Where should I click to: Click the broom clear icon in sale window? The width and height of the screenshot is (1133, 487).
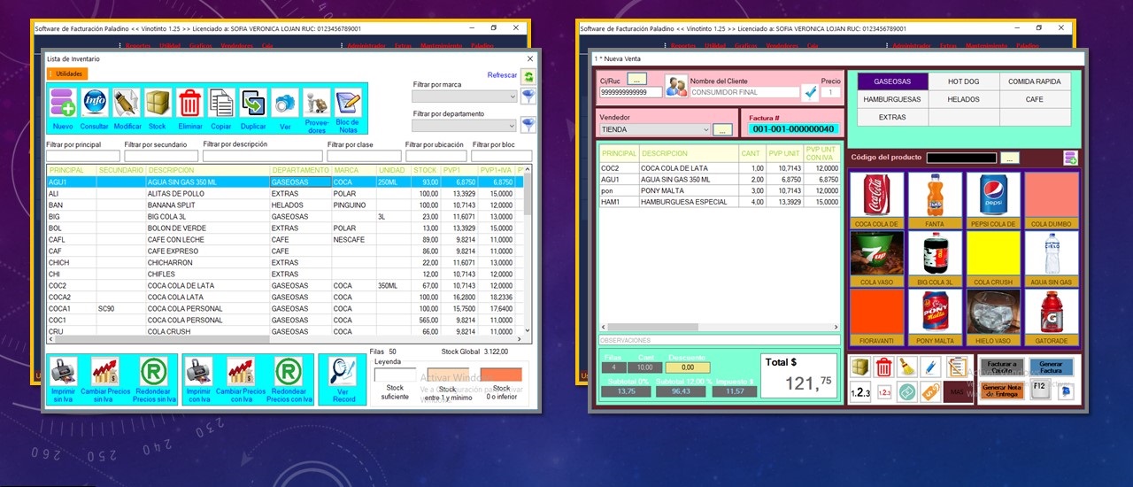(x=906, y=367)
